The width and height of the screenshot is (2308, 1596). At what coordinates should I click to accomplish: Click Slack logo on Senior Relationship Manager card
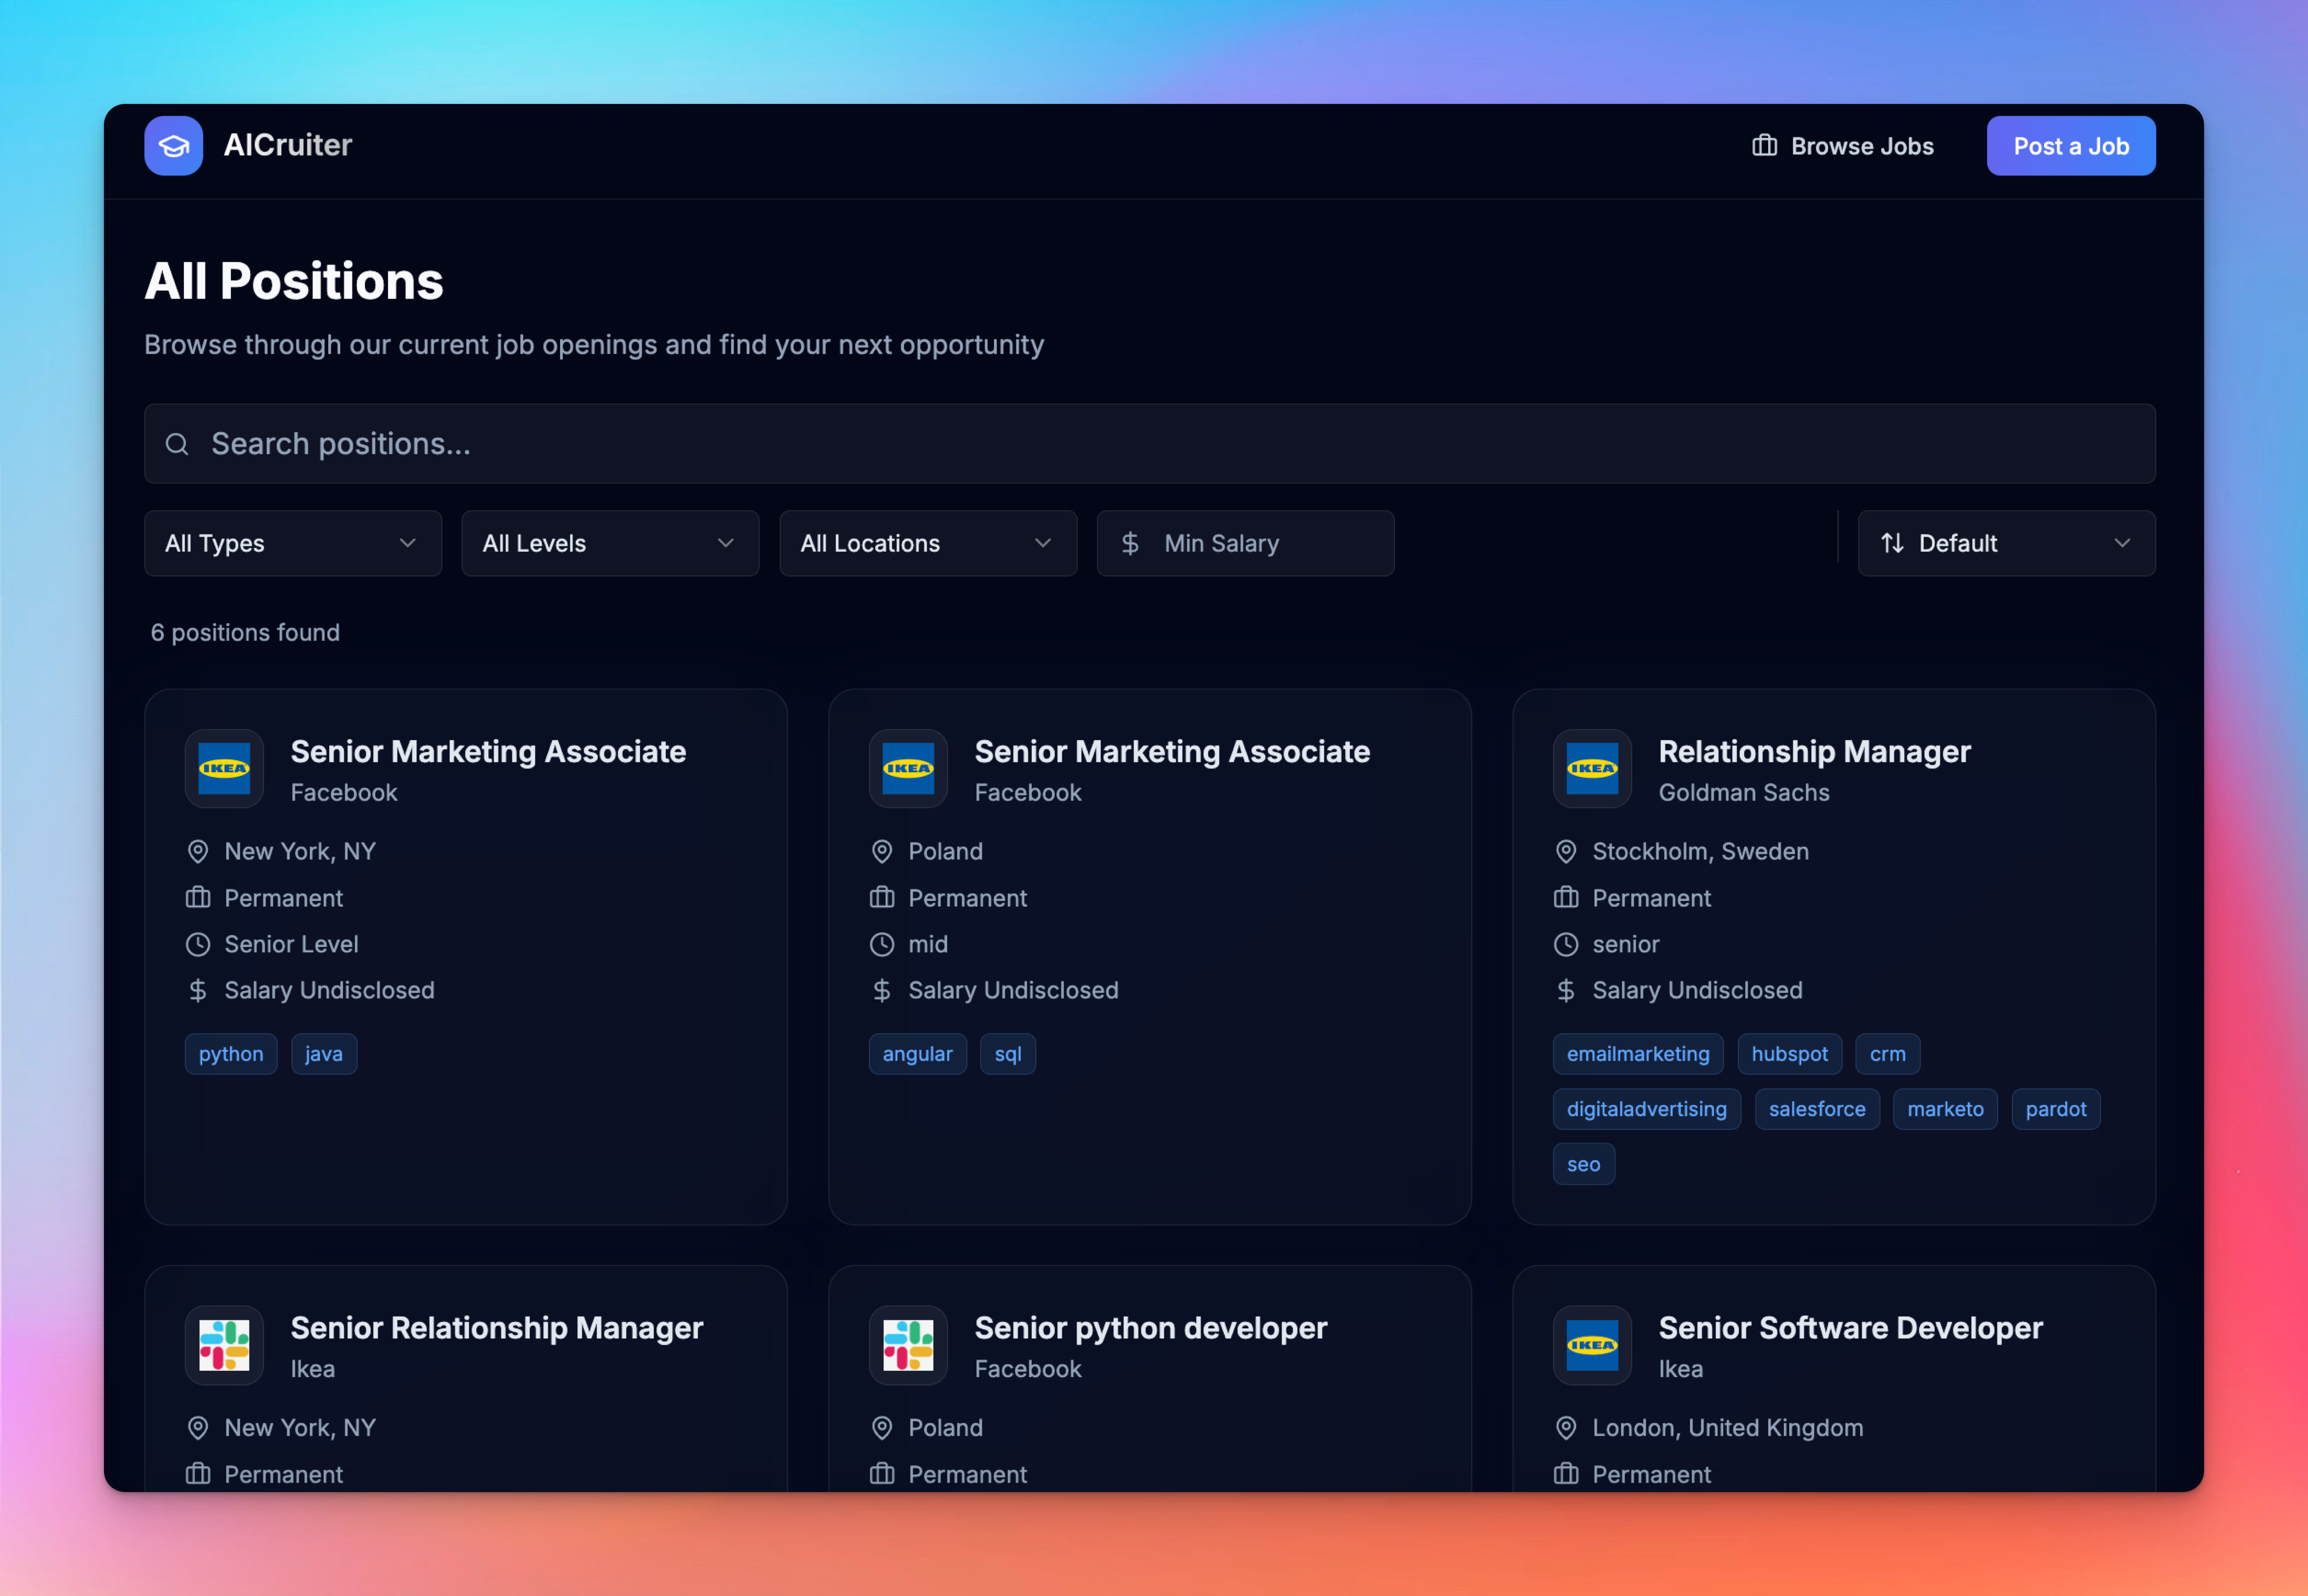[224, 1344]
